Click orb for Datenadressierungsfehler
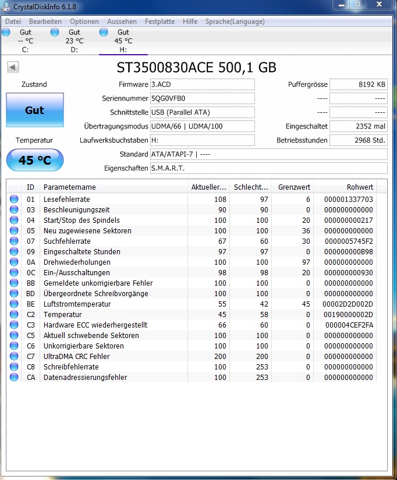 14,377
